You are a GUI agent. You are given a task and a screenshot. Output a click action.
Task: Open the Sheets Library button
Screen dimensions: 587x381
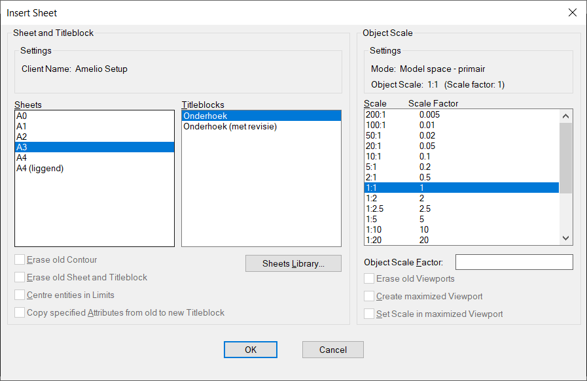tap(293, 263)
